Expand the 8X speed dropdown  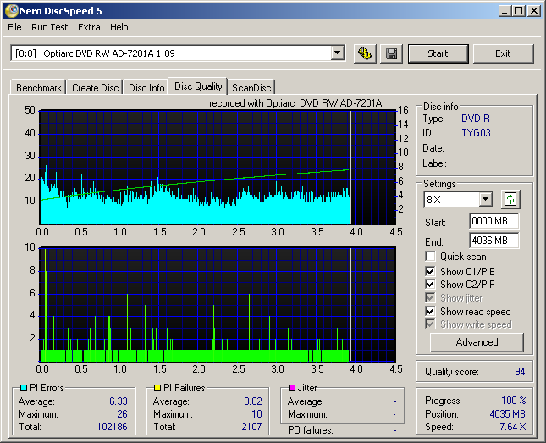tap(485, 200)
